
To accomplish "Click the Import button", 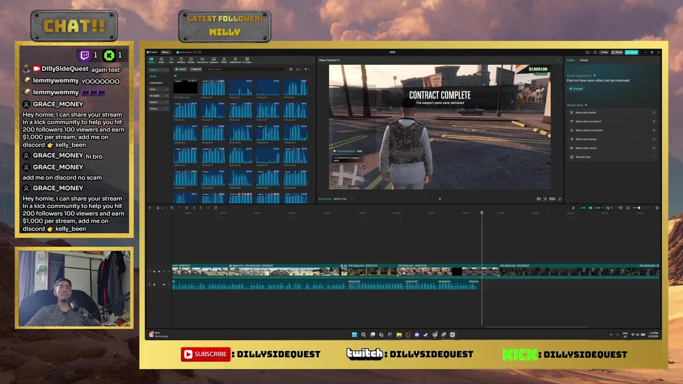I will 180,69.
